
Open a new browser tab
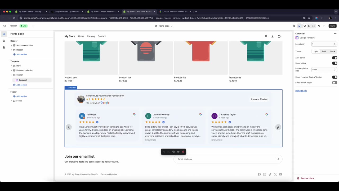pyautogui.click(x=196, y=11)
